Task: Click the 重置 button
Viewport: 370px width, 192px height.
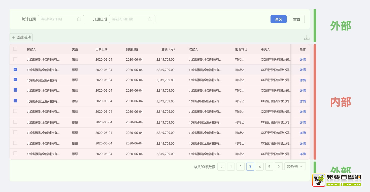Action: (x=297, y=19)
